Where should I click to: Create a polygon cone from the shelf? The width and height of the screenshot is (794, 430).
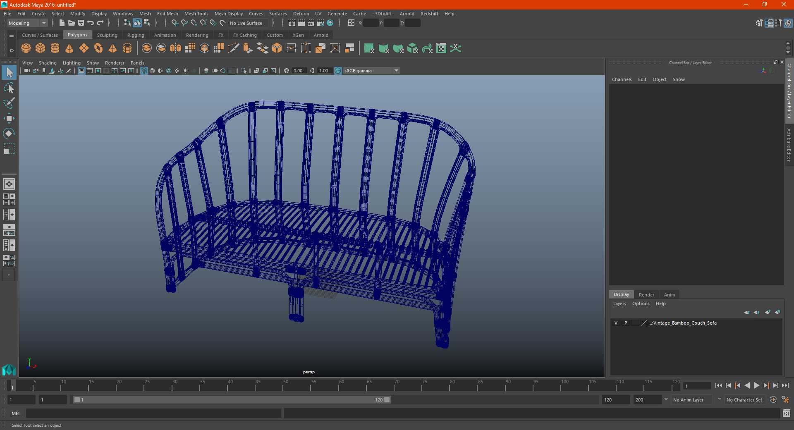(x=69, y=48)
